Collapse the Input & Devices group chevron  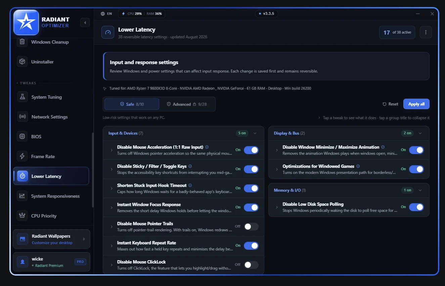point(255,133)
